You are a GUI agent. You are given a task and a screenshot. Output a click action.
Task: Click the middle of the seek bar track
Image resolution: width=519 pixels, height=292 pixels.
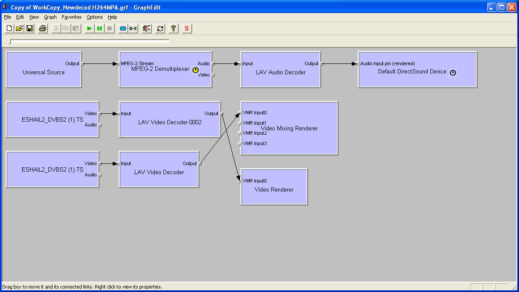(x=90, y=41)
